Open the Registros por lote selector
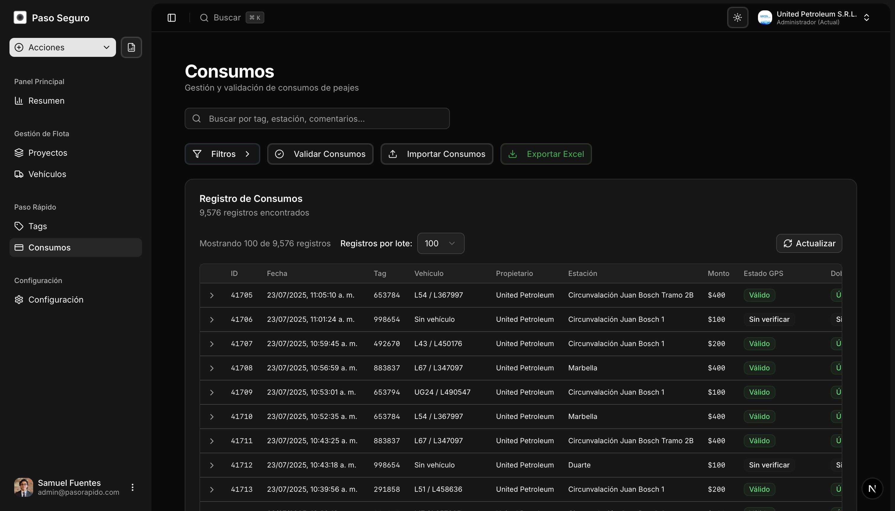 coord(440,243)
